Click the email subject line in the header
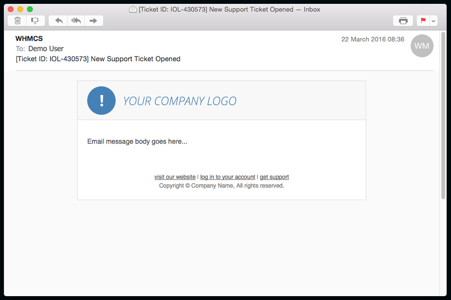The height and width of the screenshot is (300, 451). [98, 59]
